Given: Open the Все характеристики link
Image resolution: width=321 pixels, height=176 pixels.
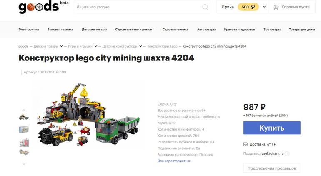Looking at the screenshot, I should click(174, 161).
